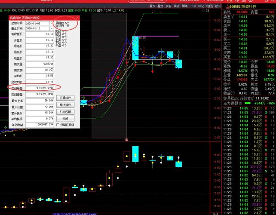Viewport: 276px width, 215px height.
Task: Click the 区间涨幅 value field
Action: (x=38, y=88)
